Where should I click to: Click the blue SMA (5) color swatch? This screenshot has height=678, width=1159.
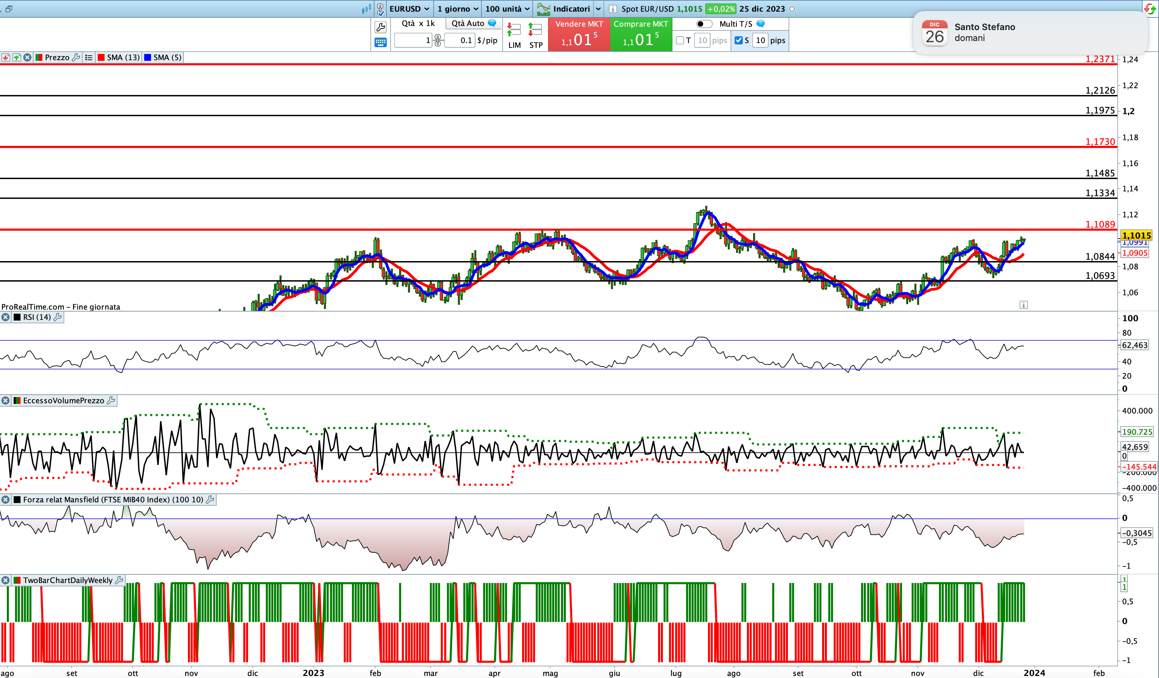[148, 57]
